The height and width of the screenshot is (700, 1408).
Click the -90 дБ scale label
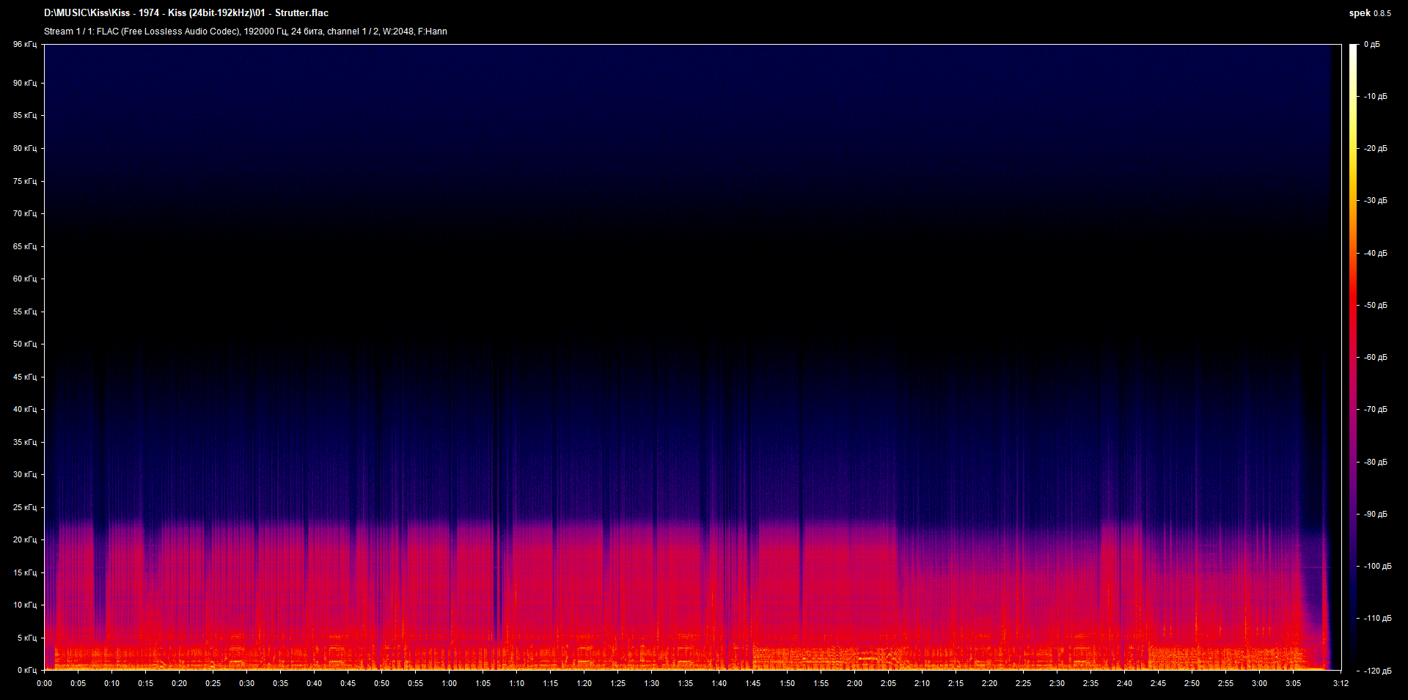1375,515
